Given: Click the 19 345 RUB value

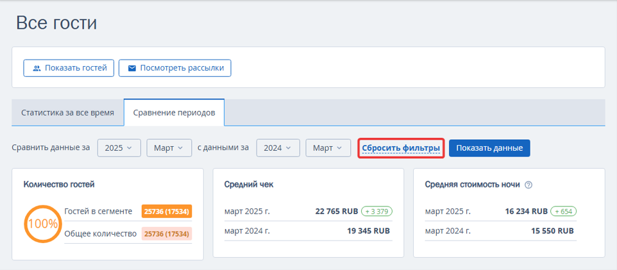Looking at the screenshot, I should tap(369, 231).
